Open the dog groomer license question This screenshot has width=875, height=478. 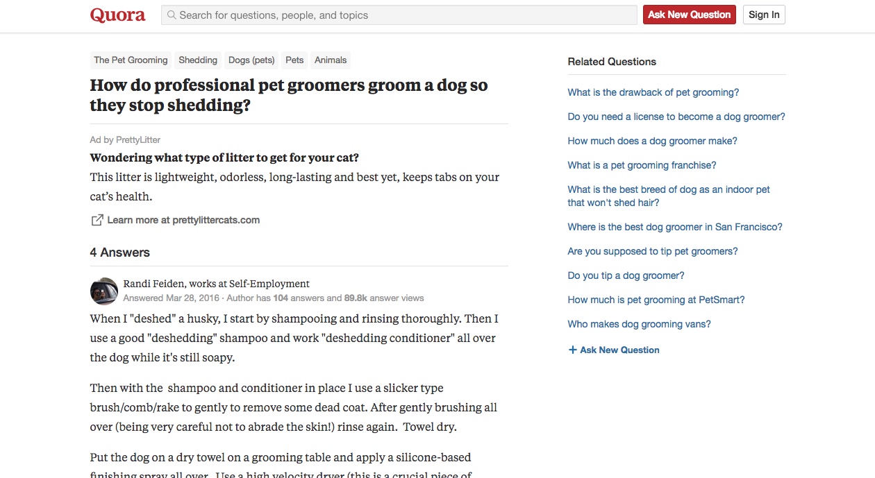pos(676,117)
